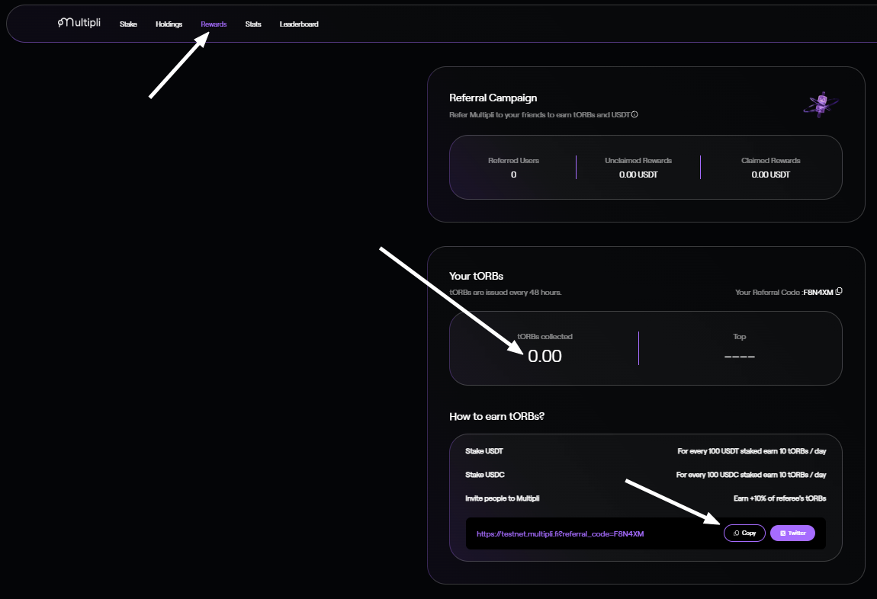The width and height of the screenshot is (877, 599).
Task: Go to the Holdings section
Action: (x=169, y=24)
